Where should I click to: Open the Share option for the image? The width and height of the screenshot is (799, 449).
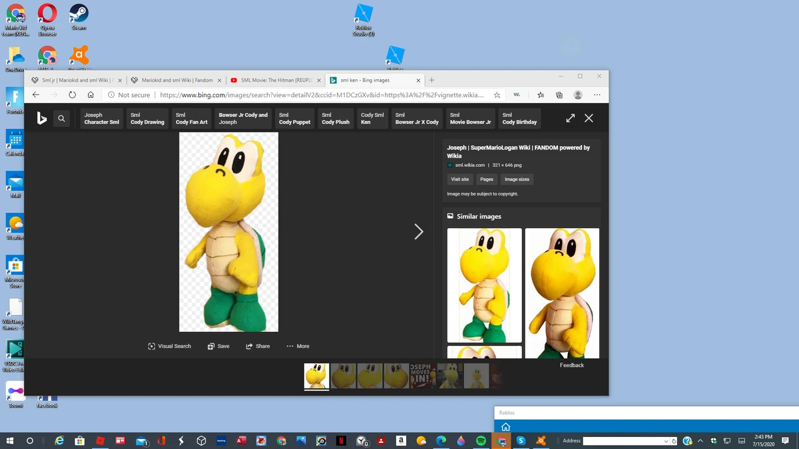[x=258, y=346]
